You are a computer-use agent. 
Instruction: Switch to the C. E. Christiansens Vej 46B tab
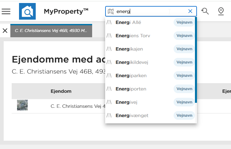[51, 31]
